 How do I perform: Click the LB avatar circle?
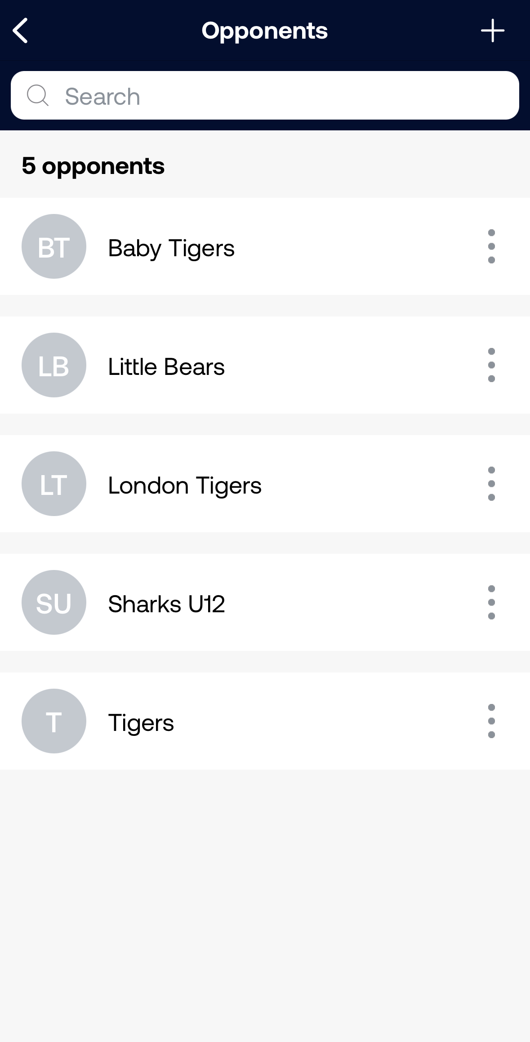(x=54, y=365)
